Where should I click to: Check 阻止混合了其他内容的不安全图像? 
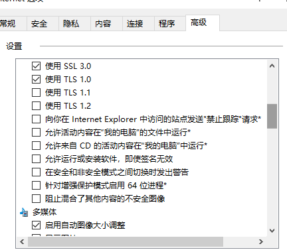[36, 199]
